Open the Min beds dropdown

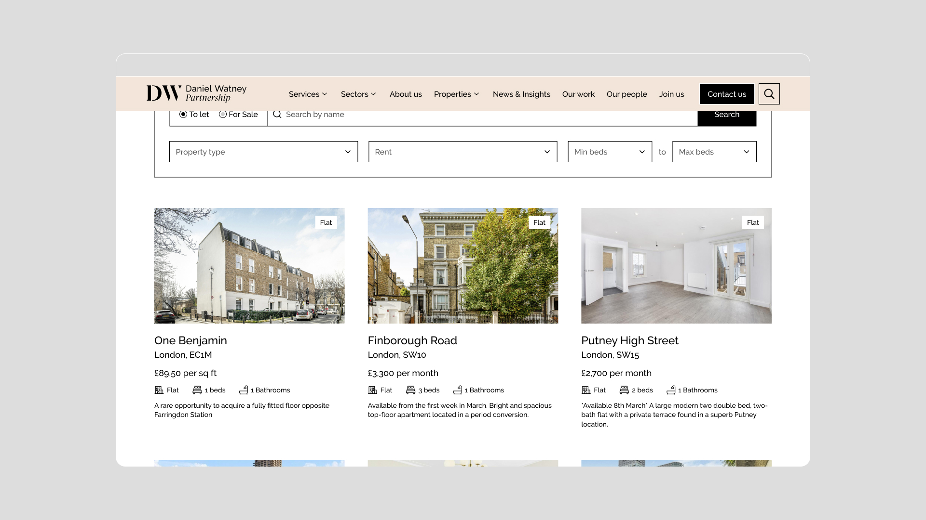click(610, 152)
